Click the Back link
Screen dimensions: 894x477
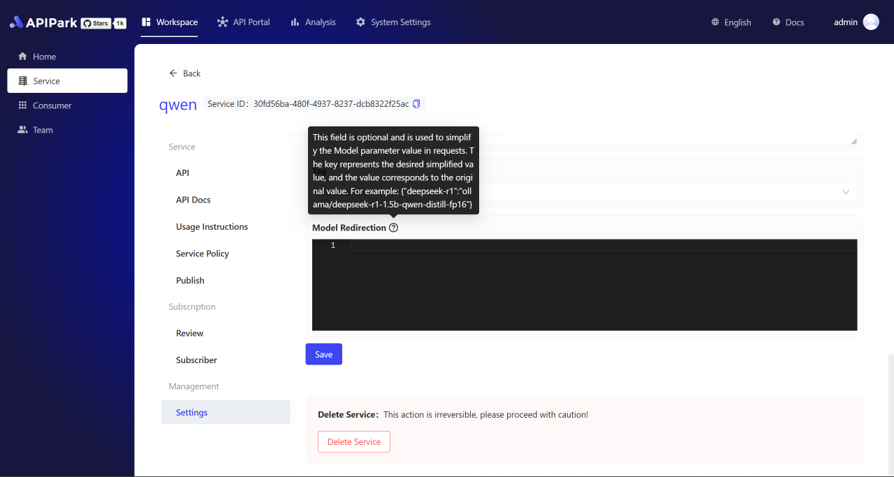tap(185, 73)
